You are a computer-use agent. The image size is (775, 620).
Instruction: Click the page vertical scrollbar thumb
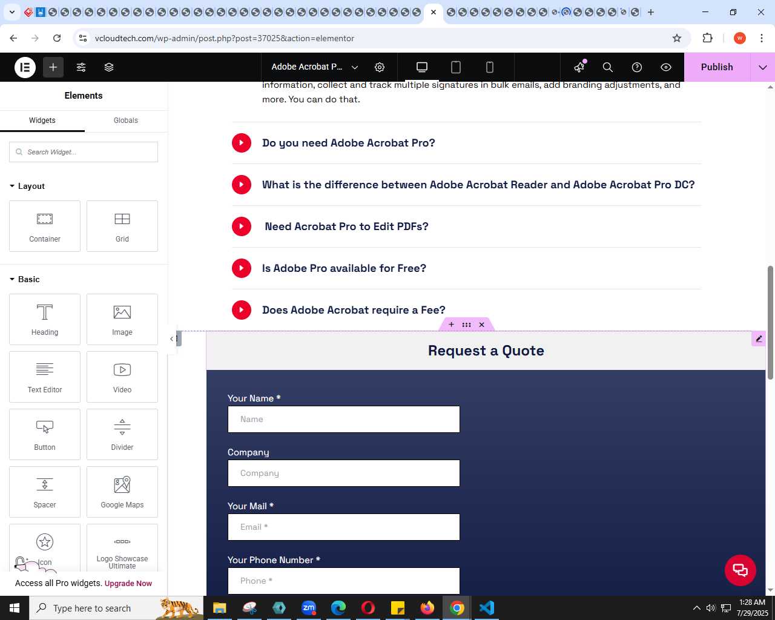click(x=770, y=323)
